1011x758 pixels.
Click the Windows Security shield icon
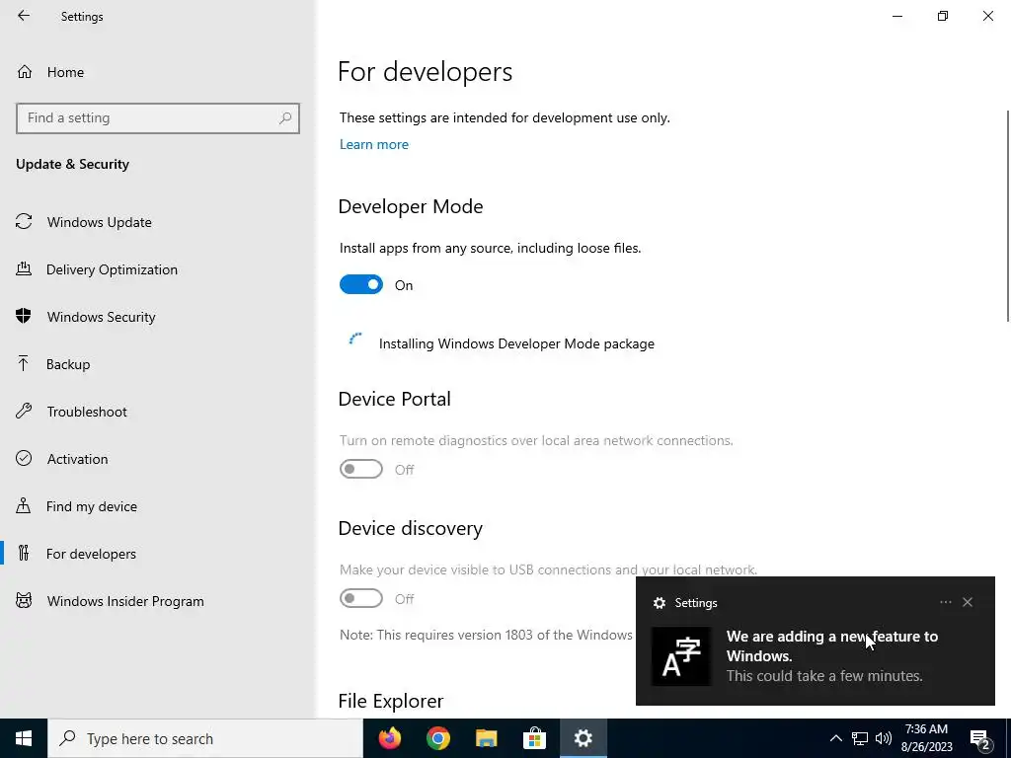(x=24, y=316)
